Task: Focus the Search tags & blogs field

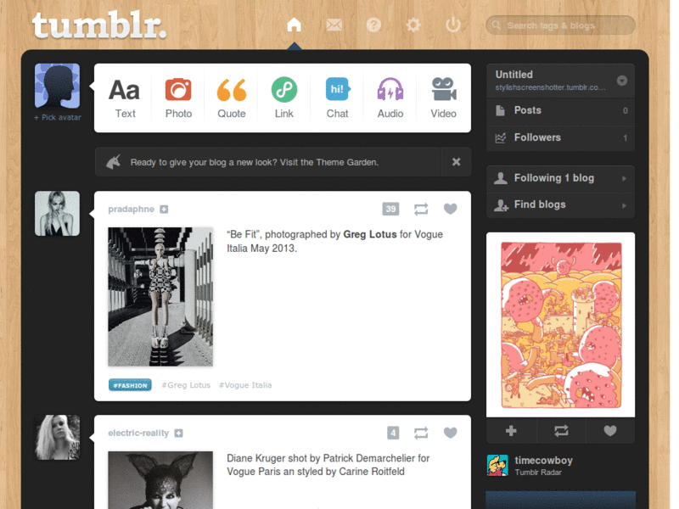Action: click(561, 25)
